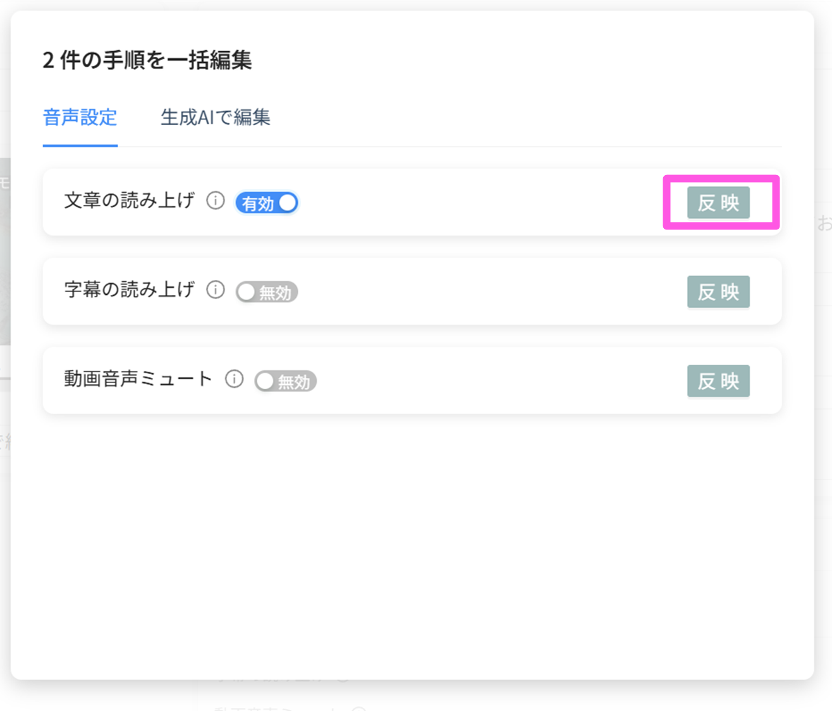The width and height of the screenshot is (832, 711).
Task: Click the 動画音声ミュート label text
Action: pyautogui.click(x=138, y=379)
